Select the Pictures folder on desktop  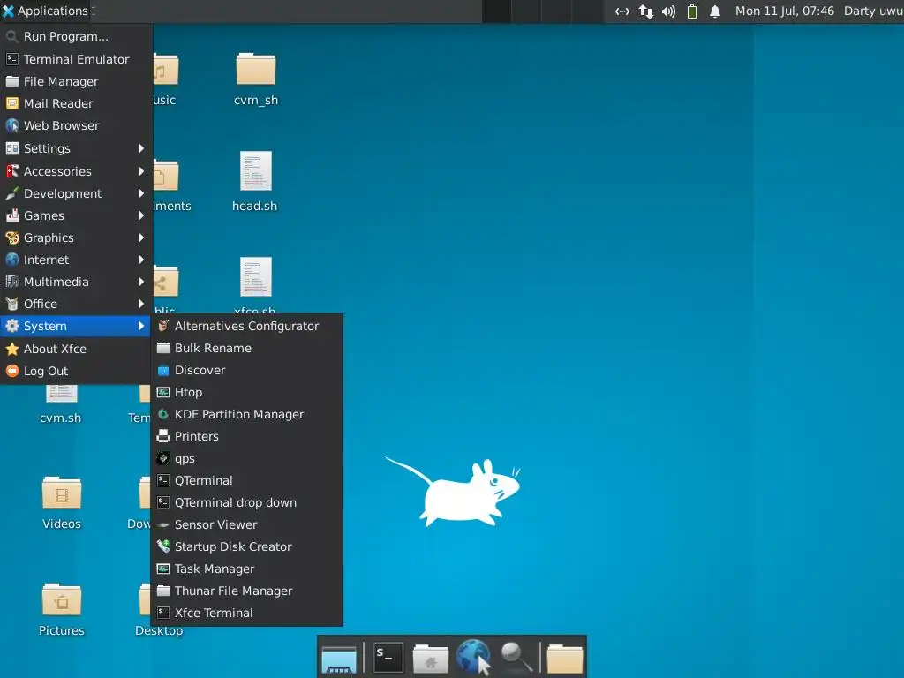click(x=62, y=599)
